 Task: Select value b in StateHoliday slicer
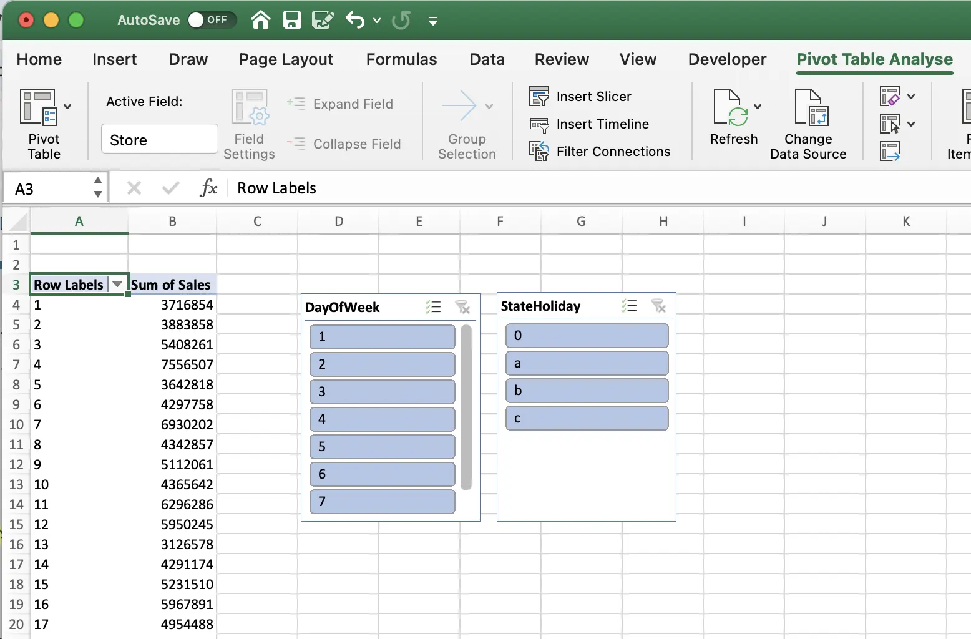pyautogui.click(x=587, y=391)
